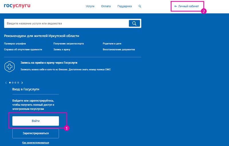Go to previous slide with left arrow
The width and height of the screenshot is (229, 146).
tap(6, 83)
